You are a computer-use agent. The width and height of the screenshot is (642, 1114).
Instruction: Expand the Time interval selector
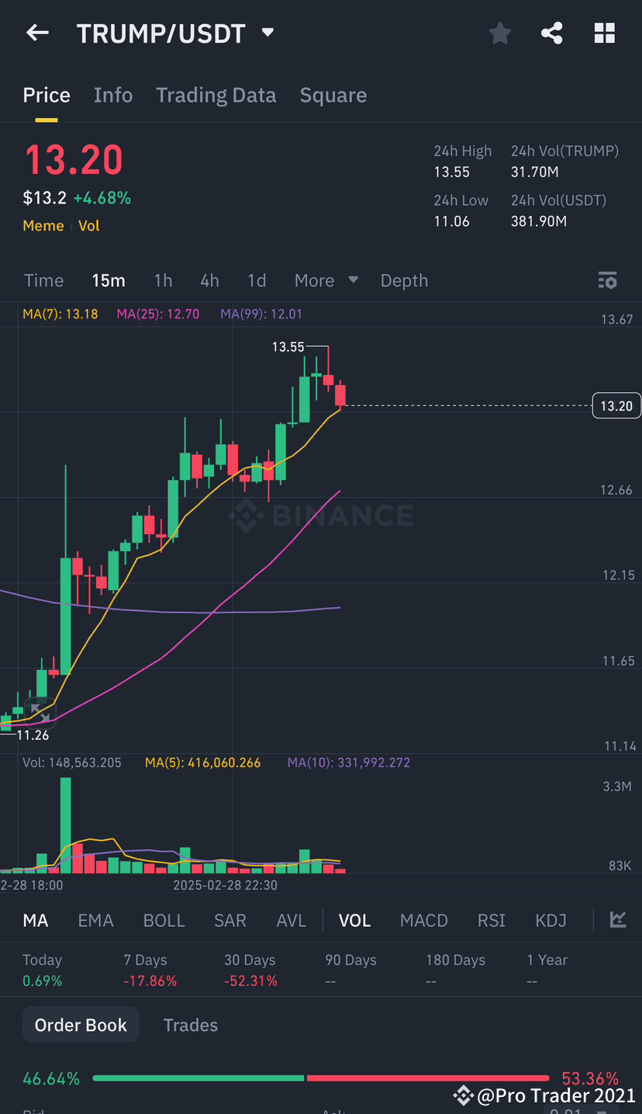(43, 280)
